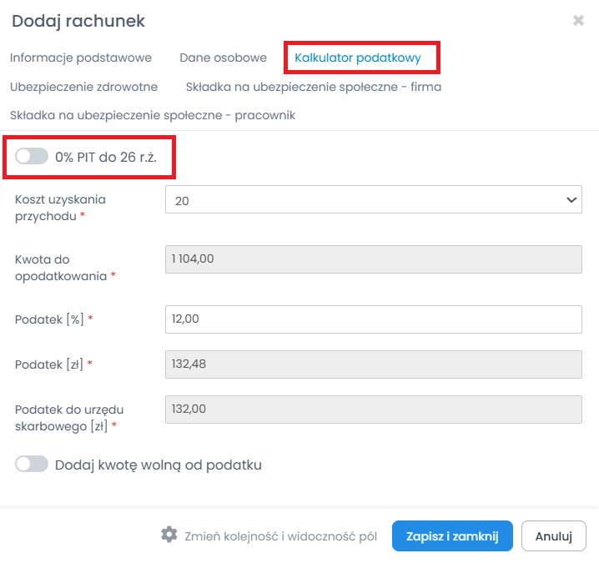Toggle Dodaj kwotę wolną od podatku switch
599x563 pixels.
point(32,465)
